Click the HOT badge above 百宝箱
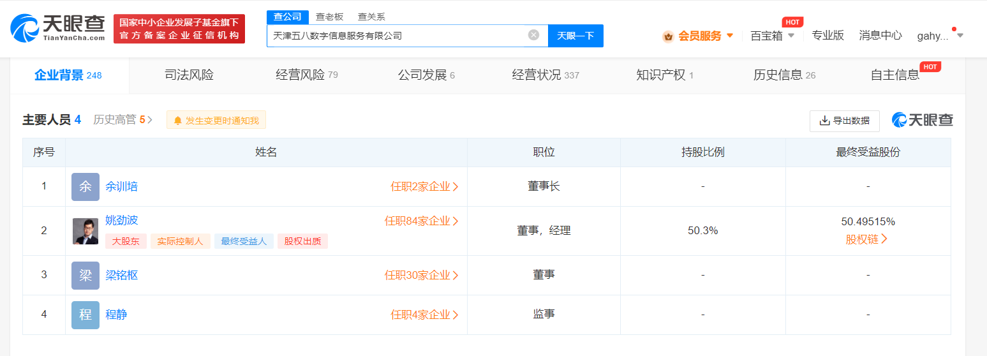Screen dimensions: 987x356 tap(792, 22)
